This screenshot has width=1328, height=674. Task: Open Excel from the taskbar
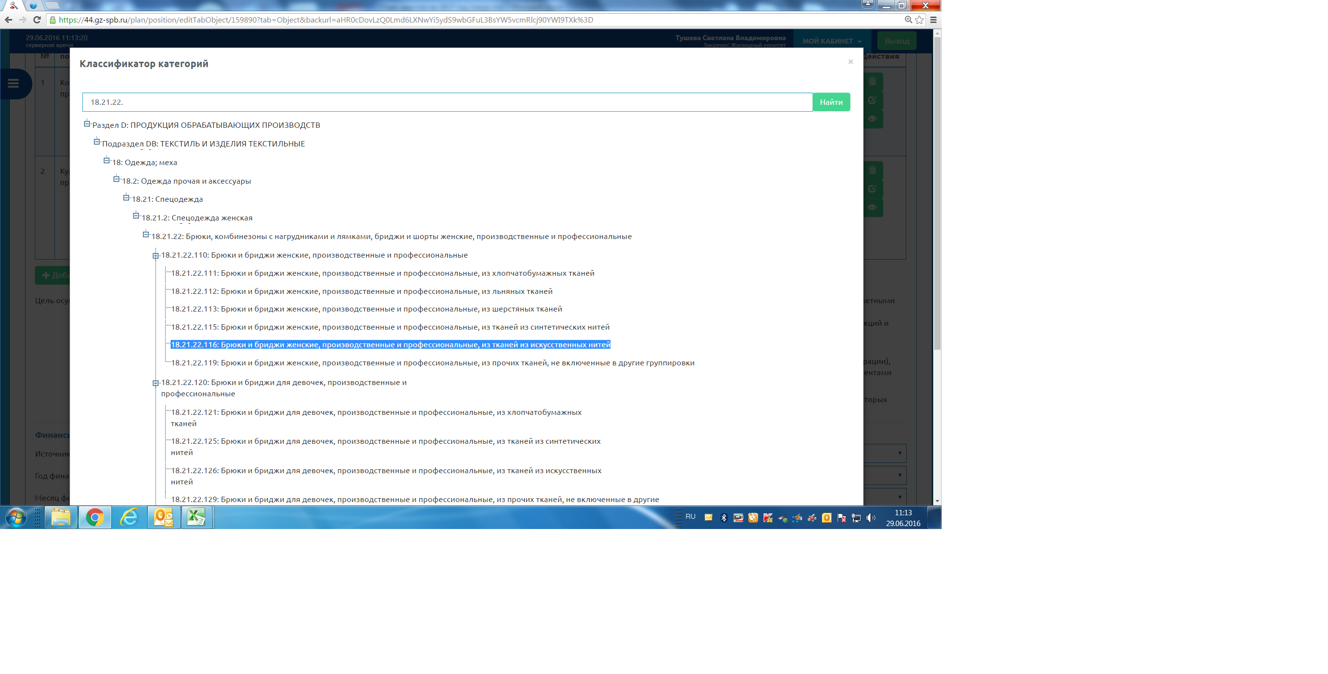pyautogui.click(x=197, y=517)
